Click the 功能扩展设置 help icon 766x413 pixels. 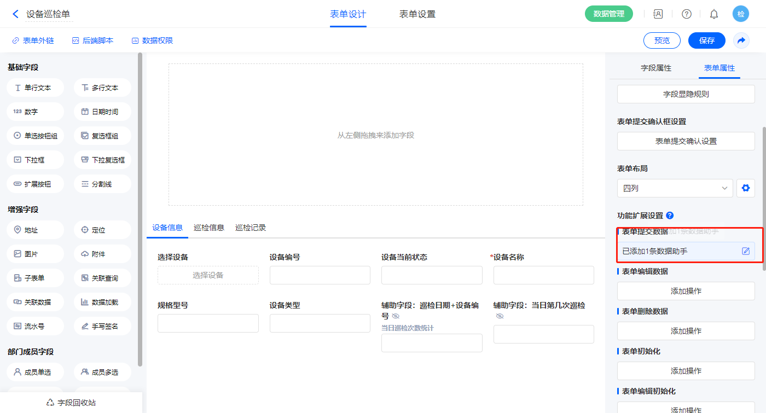click(x=670, y=216)
